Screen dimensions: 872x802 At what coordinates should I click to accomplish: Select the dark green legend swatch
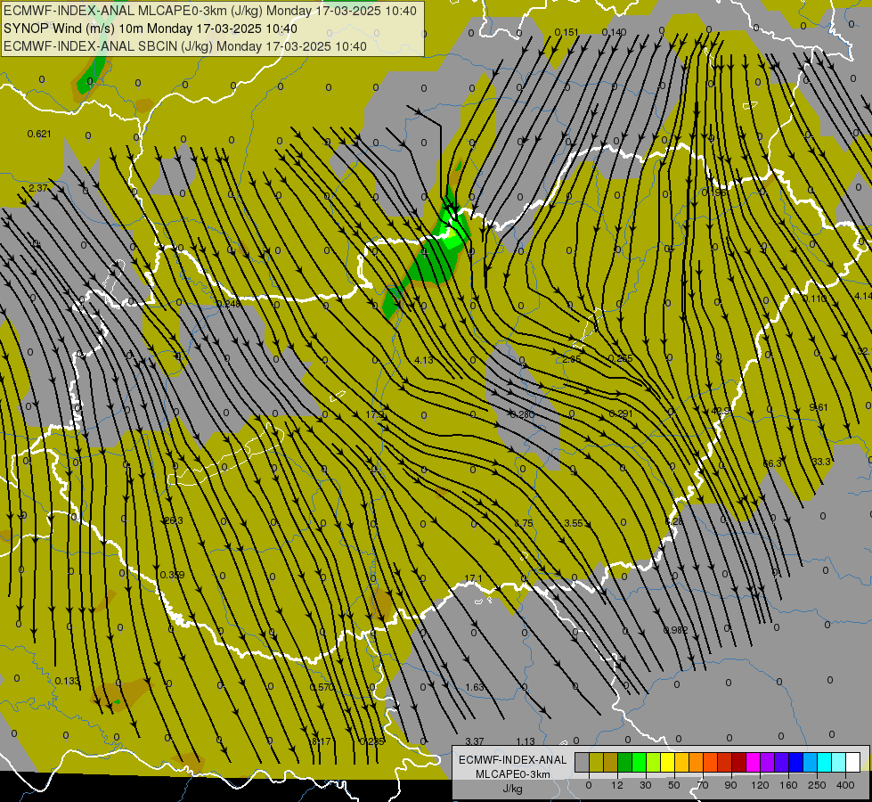(624, 762)
